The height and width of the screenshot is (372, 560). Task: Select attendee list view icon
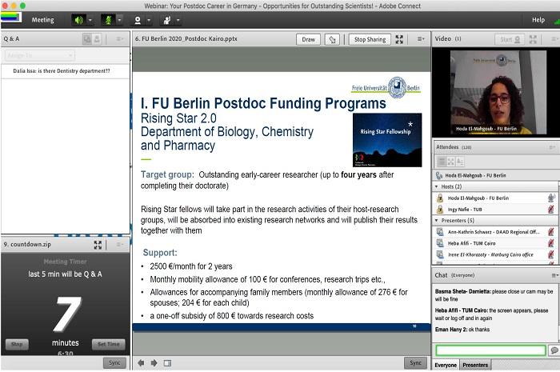(442, 162)
